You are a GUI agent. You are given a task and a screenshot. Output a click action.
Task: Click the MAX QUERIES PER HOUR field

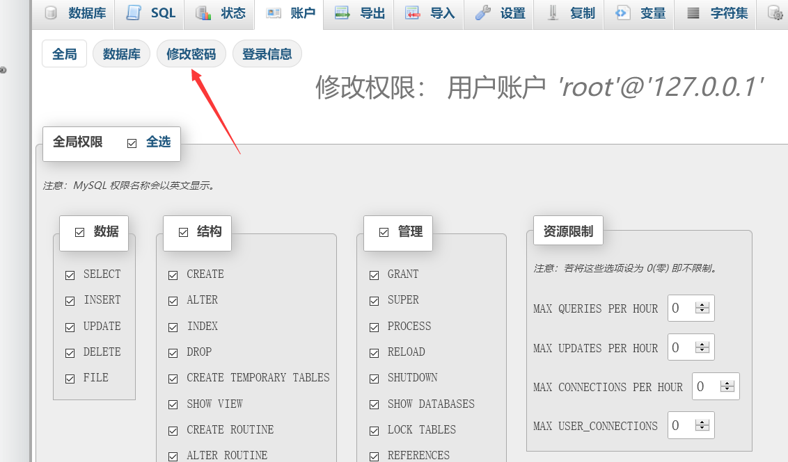(x=691, y=308)
